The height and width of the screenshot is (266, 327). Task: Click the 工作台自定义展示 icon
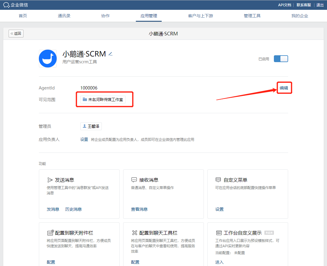tap(219, 233)
